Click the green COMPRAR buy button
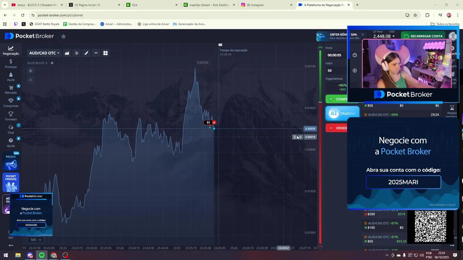 click(336, 99)
